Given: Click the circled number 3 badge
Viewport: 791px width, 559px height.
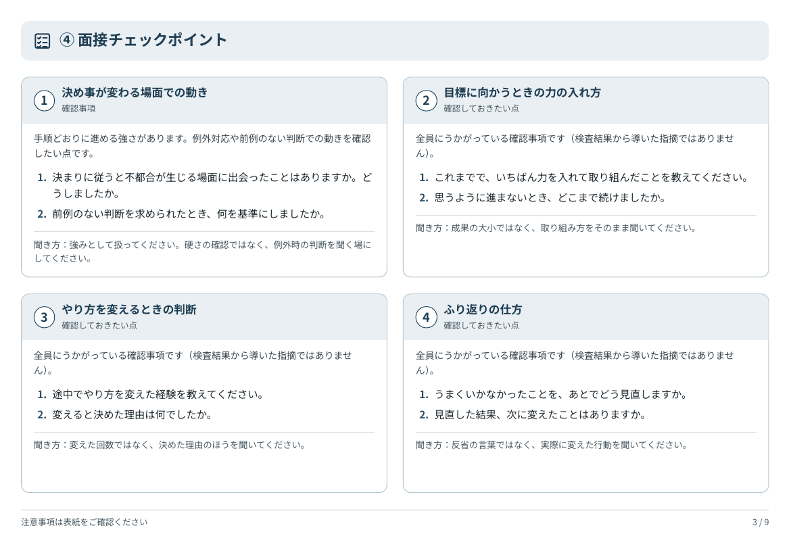Looking at the screenshot, I should point(45,317).
